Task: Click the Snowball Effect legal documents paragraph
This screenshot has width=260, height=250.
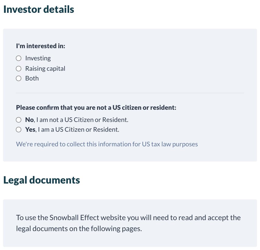Action: [x=128, y=218]
